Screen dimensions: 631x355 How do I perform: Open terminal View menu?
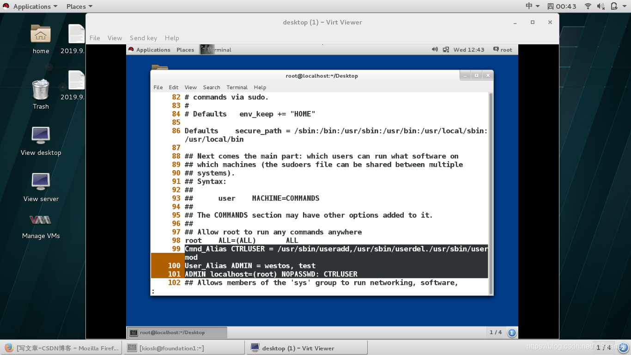pyautogui.click(x=191, y=87)
